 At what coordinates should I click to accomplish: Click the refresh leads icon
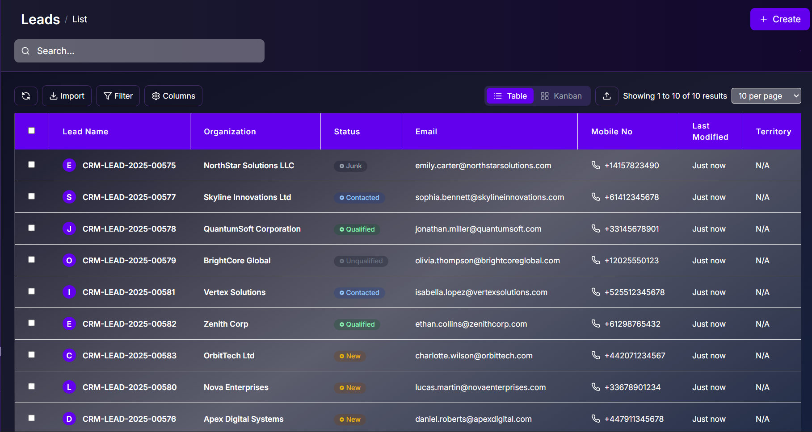point(25,96)
